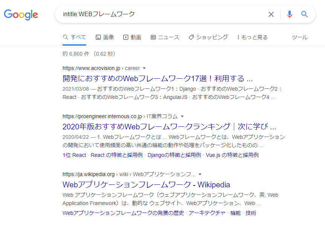Viewport: 325px width, 225px height.
Task: Expand the career breadcrumb dropdown arrow
Action: coord(144,68)
